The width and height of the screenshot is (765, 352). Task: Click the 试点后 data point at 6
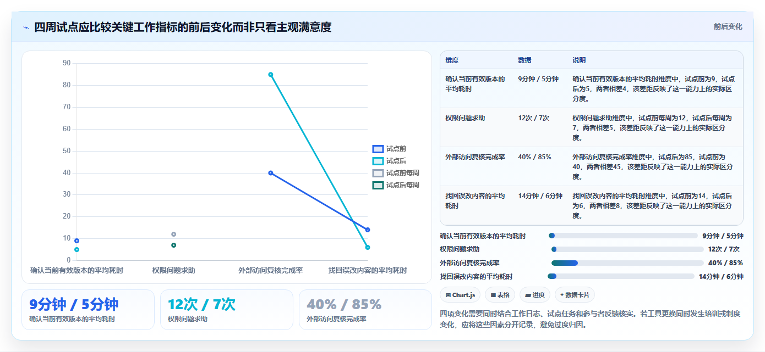[x=368, y=248]
